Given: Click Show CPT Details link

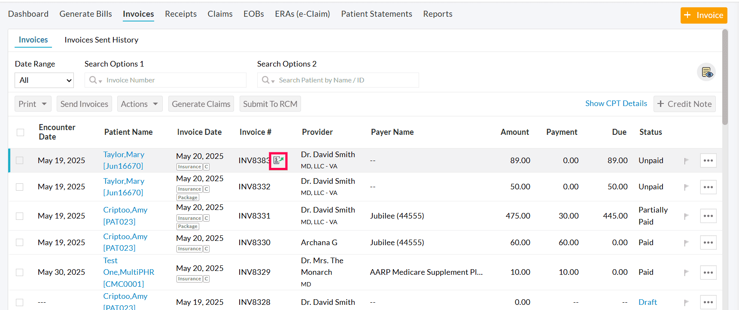Looking at the screenshot, I should coord(616,103).
